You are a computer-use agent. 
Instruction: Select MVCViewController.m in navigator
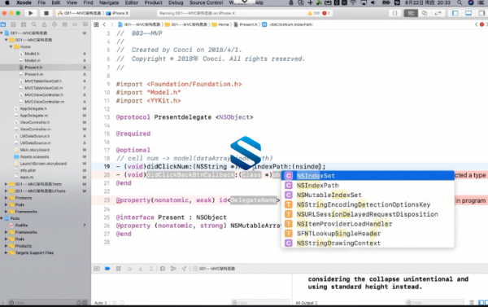coord(45,102)
